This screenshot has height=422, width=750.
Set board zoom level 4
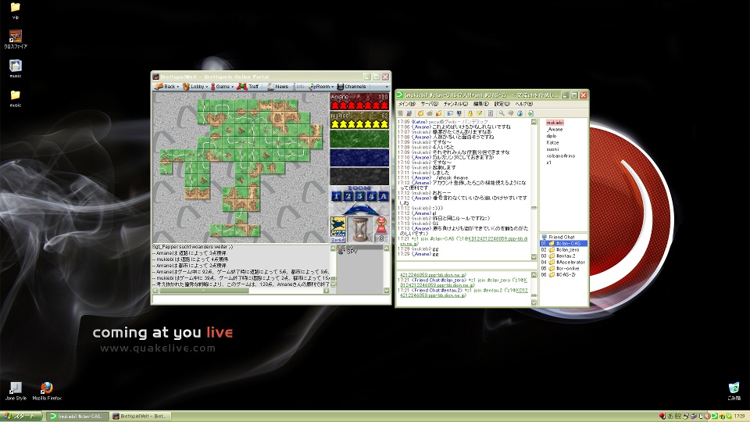[x=371, y=196]
